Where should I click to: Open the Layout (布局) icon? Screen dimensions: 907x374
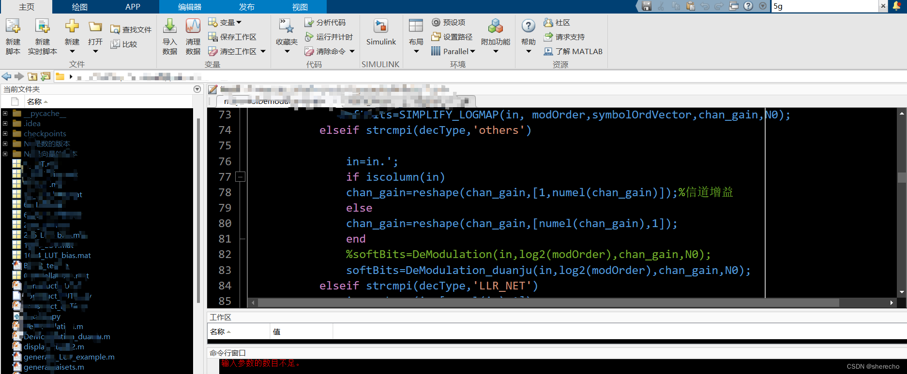416,26
